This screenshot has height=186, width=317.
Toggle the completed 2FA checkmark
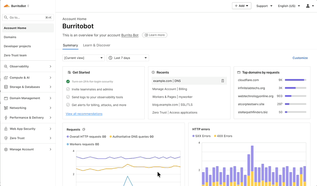pyautogui.click(x=68, y=81)
